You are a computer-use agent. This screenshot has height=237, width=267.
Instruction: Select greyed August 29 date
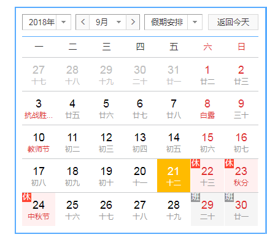point(106,74)
